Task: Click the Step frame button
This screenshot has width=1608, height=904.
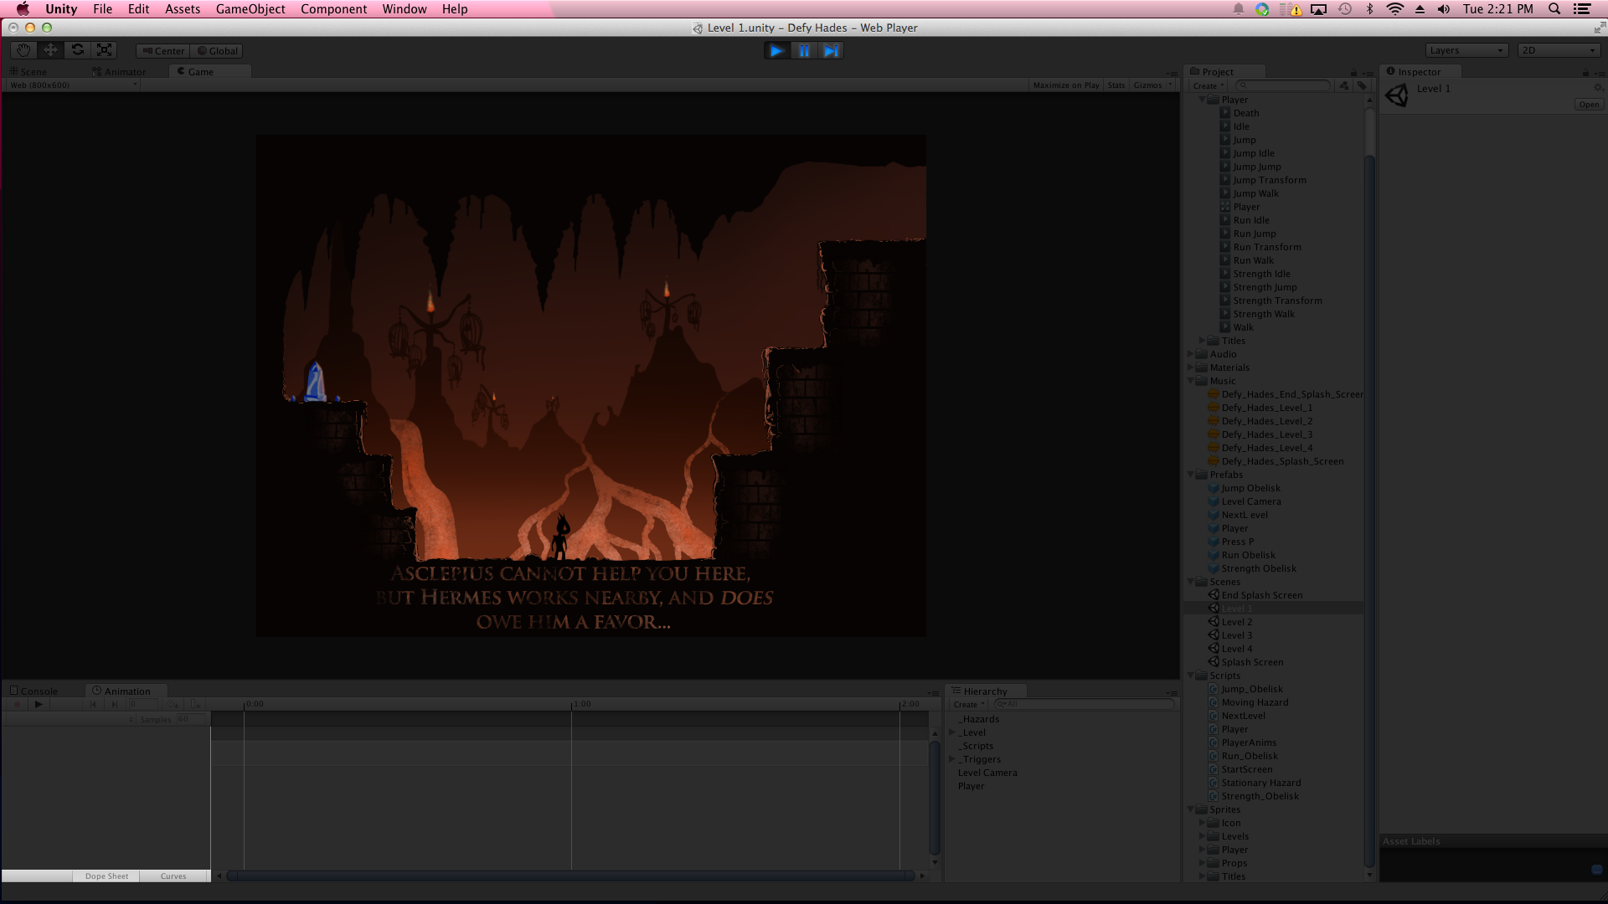Action: [x=831, y=51]
